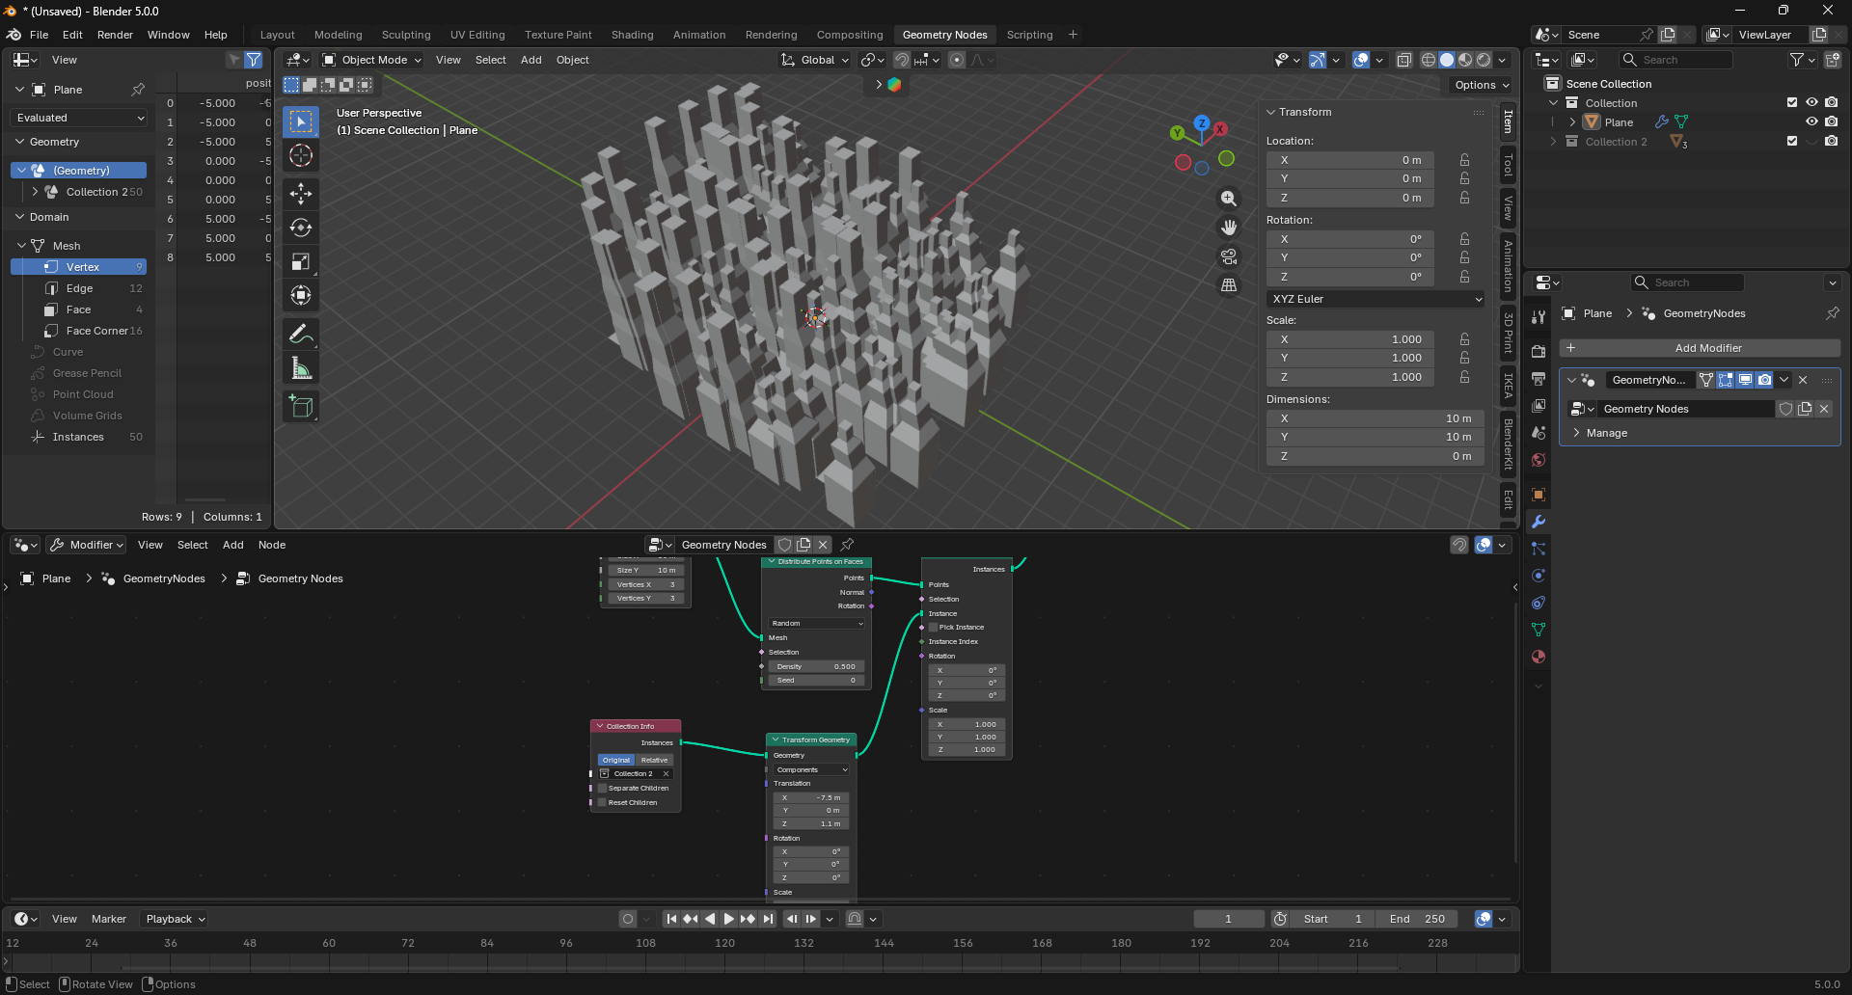
Task: Expand the Manage panel in modifier
Action: (1606, 433)
